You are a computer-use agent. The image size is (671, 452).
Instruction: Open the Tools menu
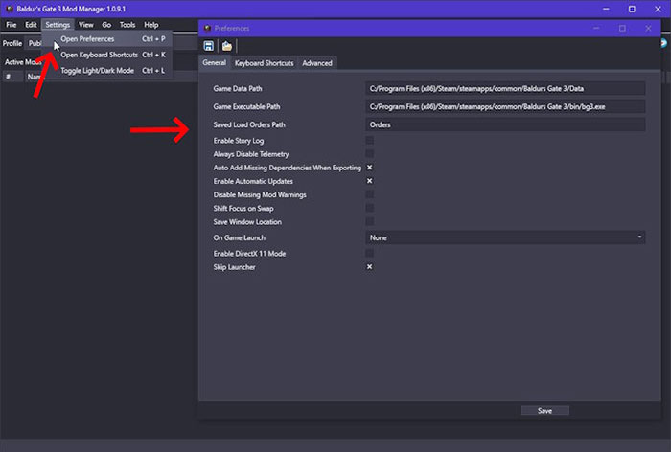127,24
